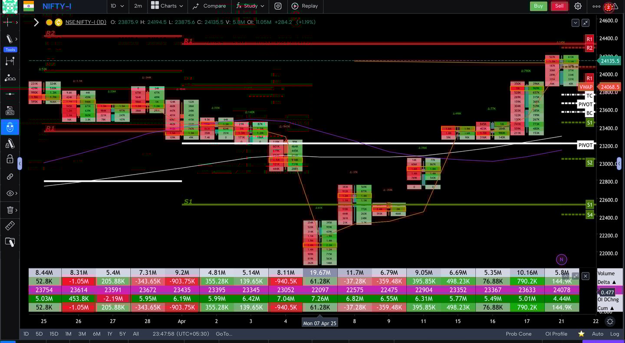Toggle stay-in-drawing-mode pencil-lock icon
Screen dimensions: 625x343
pyautogui.click(x=10, y=144)
